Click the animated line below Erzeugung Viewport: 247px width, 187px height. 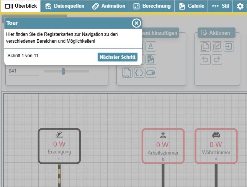coord(59,176)
